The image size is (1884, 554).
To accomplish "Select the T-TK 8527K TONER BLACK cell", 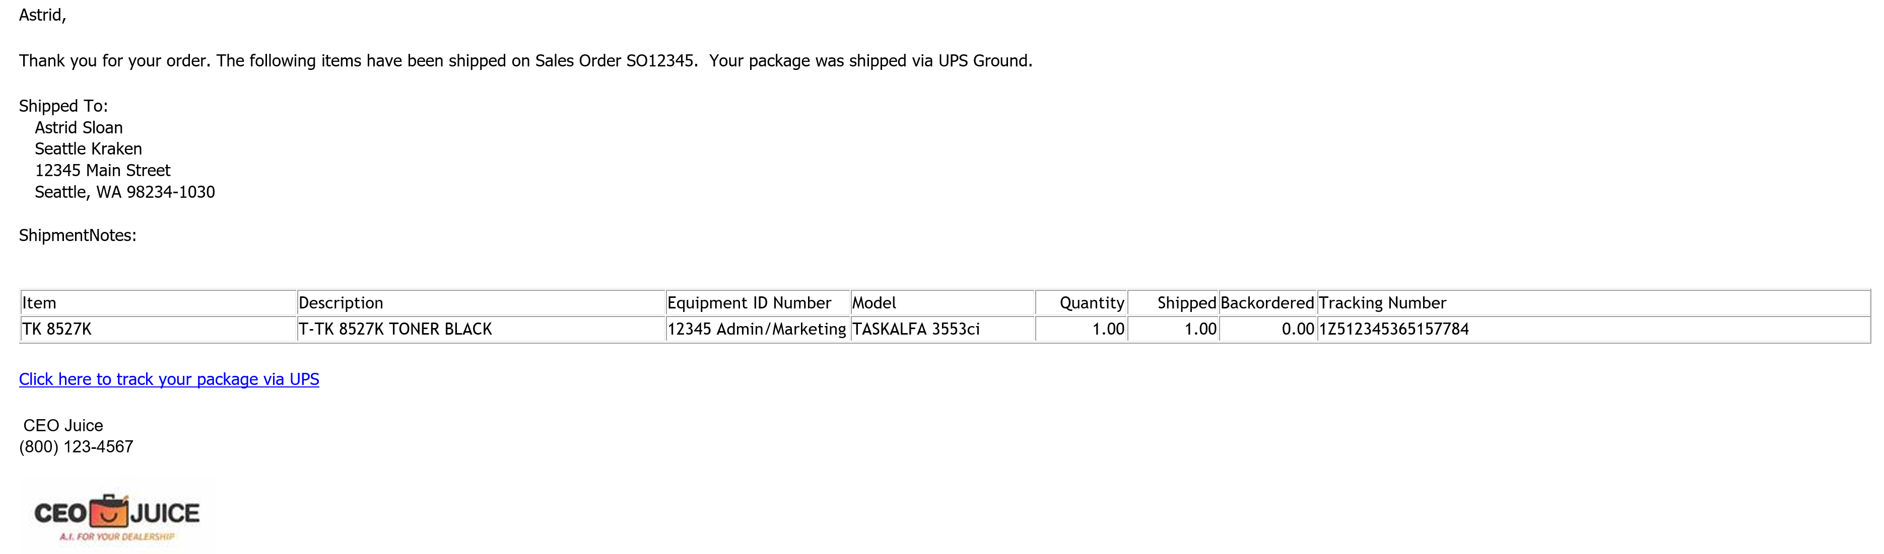I will tap(481, 329).
